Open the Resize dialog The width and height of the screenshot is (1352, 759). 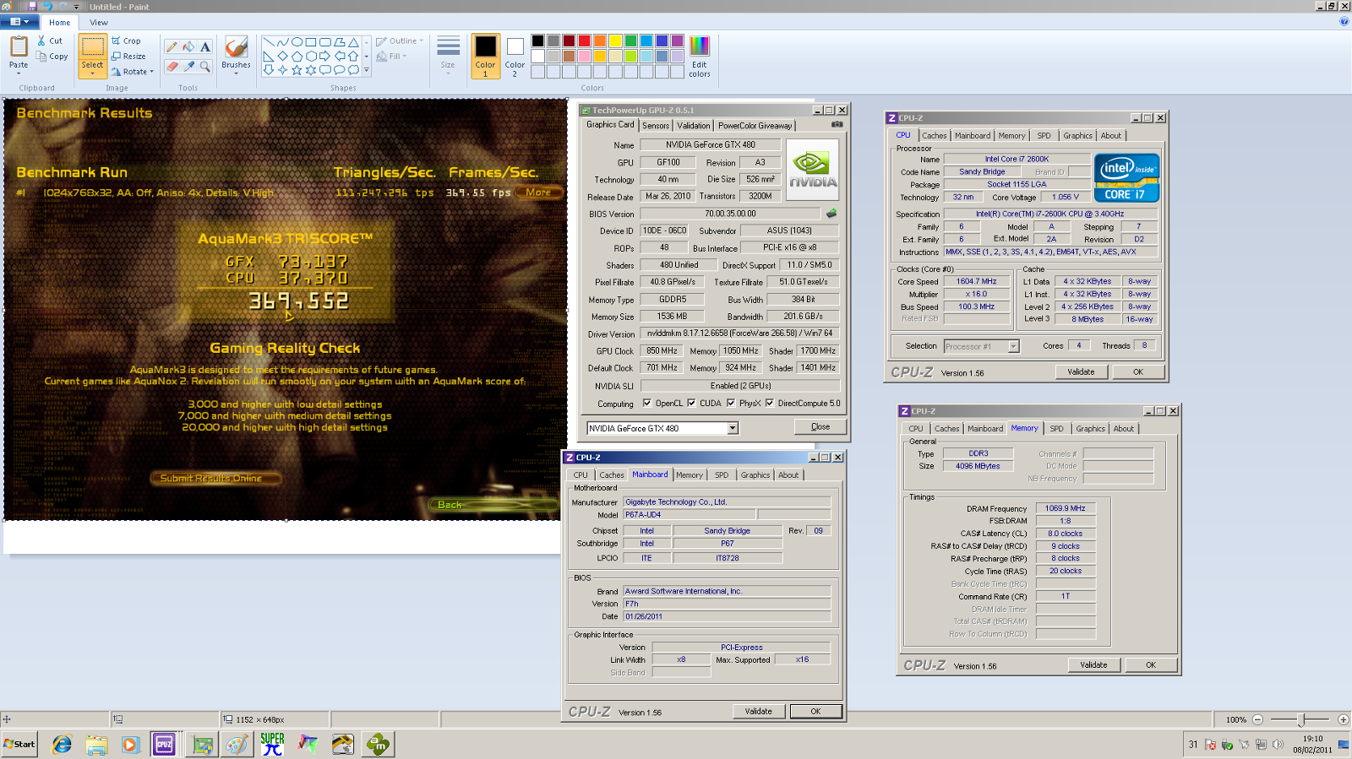pyautogui.click(x=128, y=57)
